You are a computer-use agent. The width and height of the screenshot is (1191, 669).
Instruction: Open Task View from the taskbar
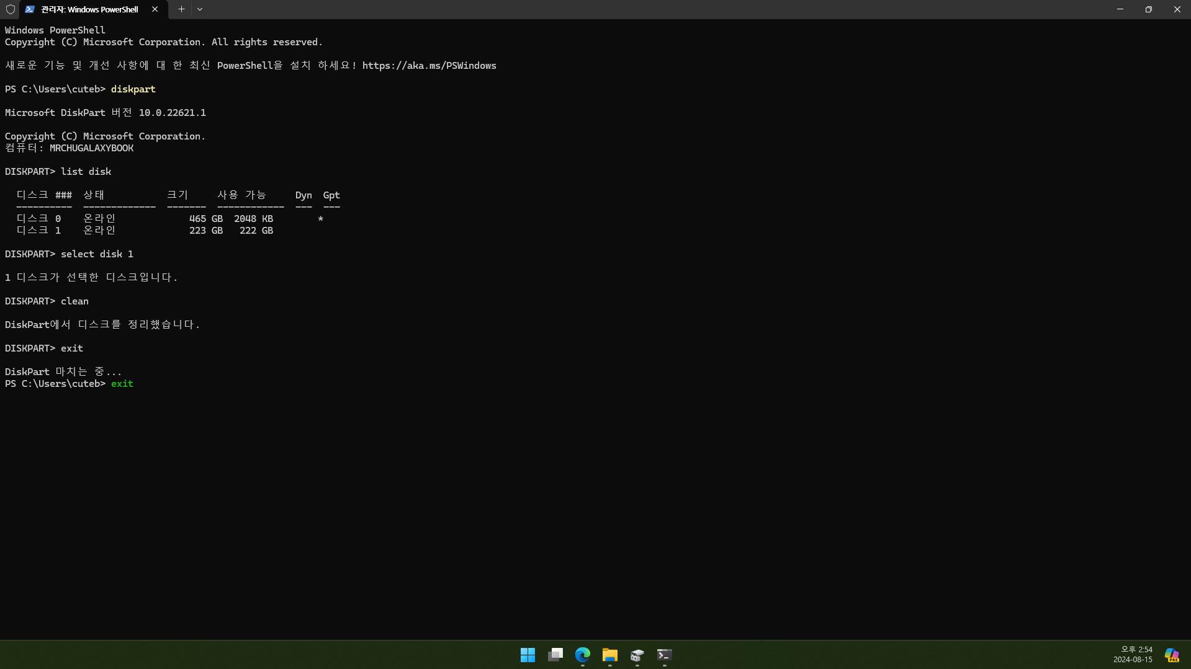[555, 655]
